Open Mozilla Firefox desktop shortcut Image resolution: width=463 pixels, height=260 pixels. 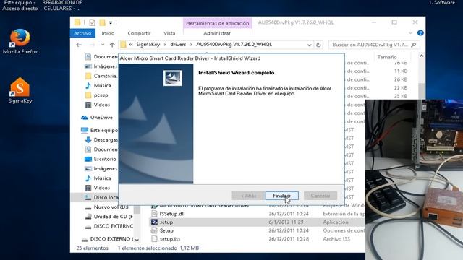click(x=20, y=41)
